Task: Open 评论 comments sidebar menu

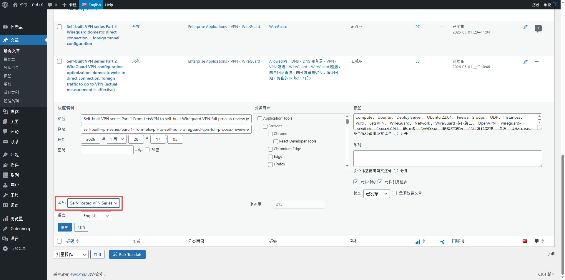Action: [24, 132]
